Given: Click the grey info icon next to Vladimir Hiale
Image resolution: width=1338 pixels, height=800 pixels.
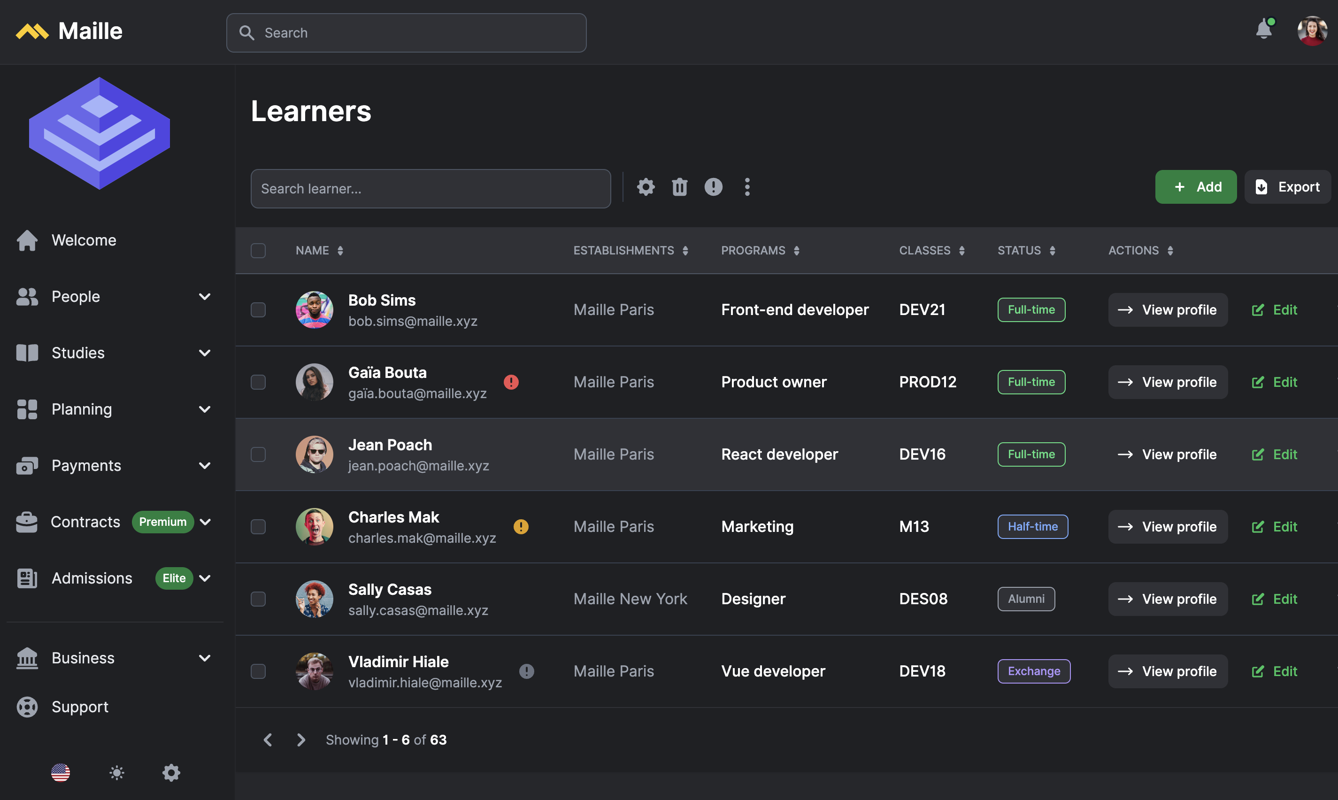Looking at the screenshot, I should pyautogui.click(x=527, y=671).
